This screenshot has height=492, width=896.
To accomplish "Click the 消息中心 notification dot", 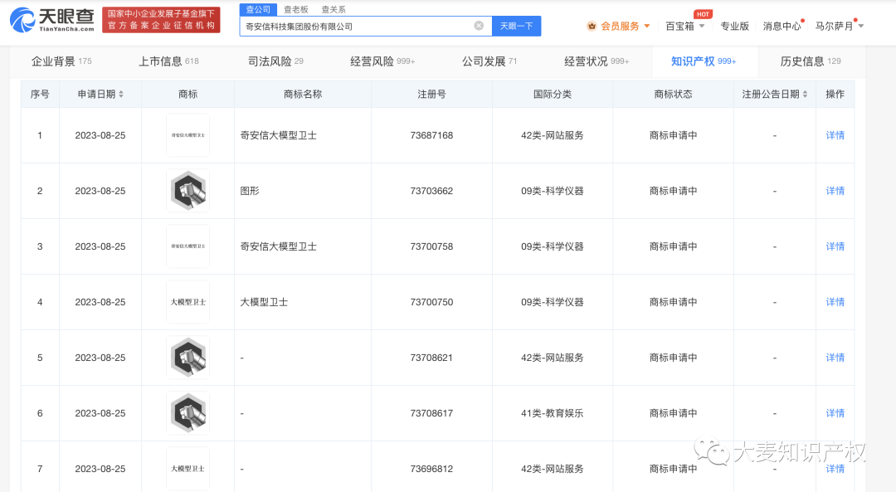I will (802, 21).
